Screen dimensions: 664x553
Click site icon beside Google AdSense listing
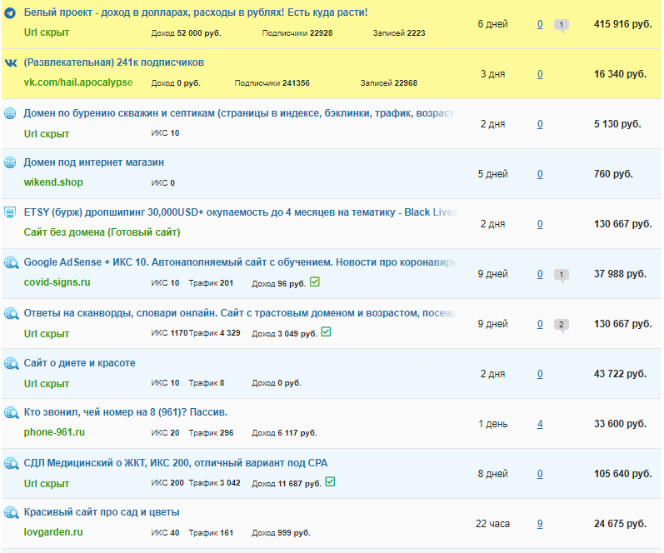(x=11, y=262)
